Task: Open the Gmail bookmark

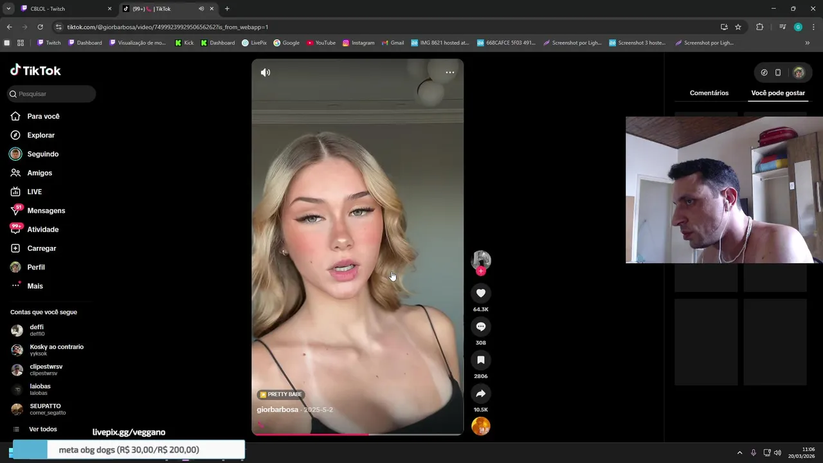Action: tap(392, 43)
